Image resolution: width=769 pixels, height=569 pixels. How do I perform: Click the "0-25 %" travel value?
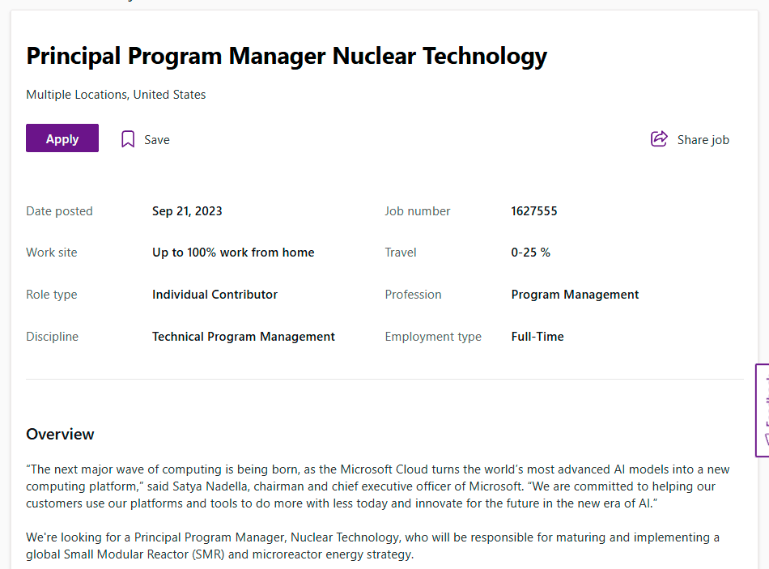coord(530,253)
